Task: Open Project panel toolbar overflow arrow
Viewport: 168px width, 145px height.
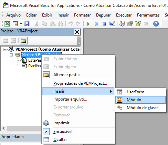Action: [x=79, y=41]
